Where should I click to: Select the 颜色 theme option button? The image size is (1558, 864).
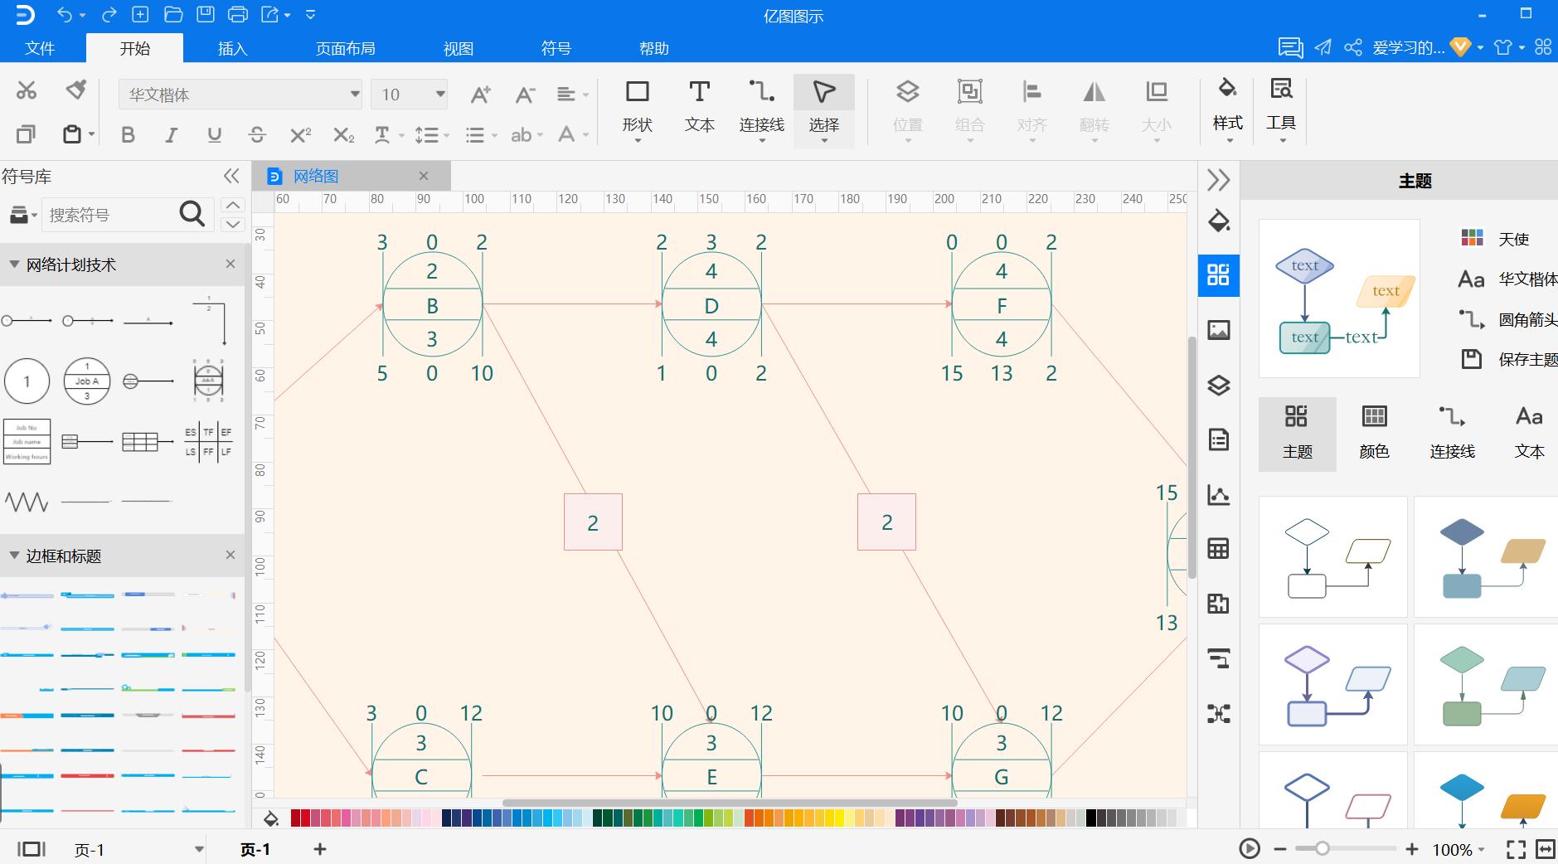click(x=1374, y=433)
